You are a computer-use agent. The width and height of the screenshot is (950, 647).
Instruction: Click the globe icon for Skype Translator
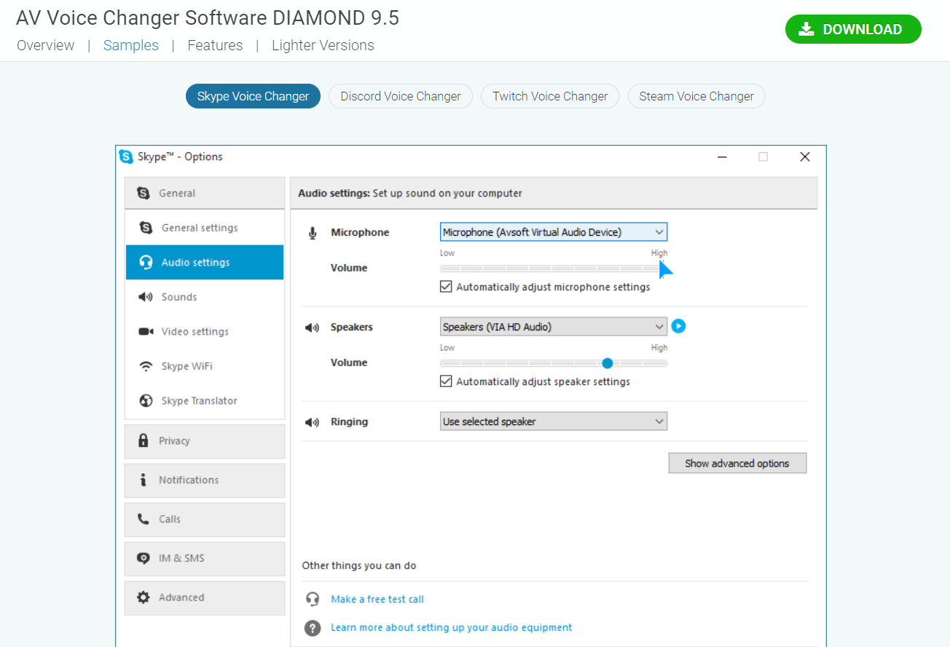146,401
